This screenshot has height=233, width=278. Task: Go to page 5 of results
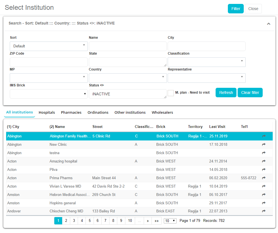90,221
